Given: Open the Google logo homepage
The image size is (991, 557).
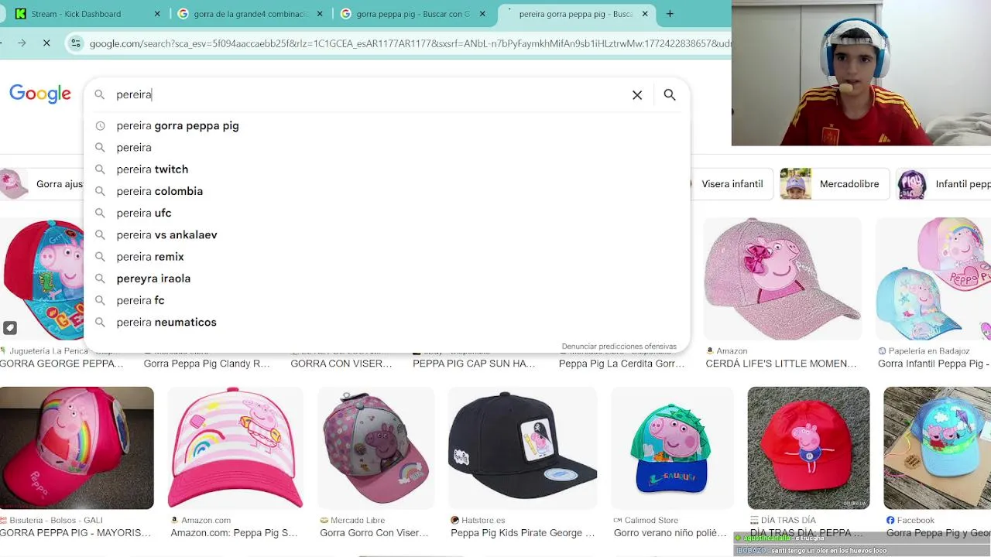Looking at the screenshot, I should (40, 94).
